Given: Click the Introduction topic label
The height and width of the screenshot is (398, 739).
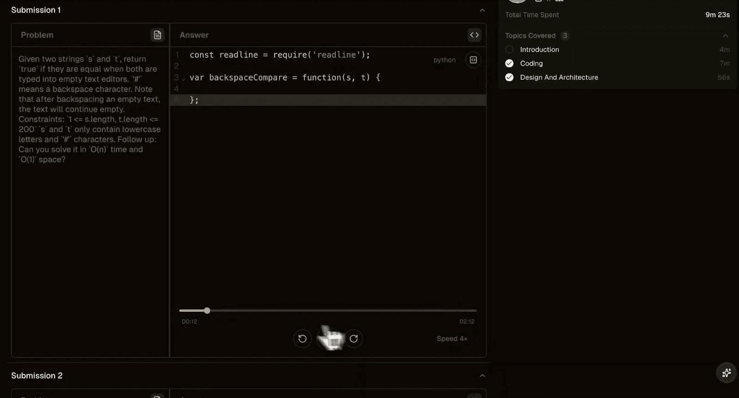Looking at the screenshot, I should 539,49.
